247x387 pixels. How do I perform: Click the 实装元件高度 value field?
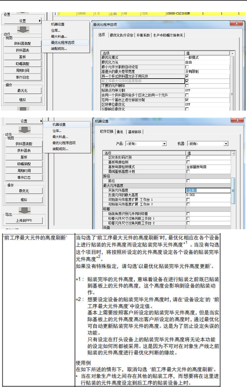pyautogui.click(x=208, y=190)
